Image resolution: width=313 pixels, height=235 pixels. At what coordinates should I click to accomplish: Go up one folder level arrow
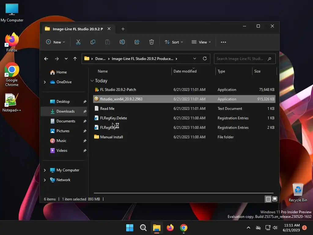point(75,59)
